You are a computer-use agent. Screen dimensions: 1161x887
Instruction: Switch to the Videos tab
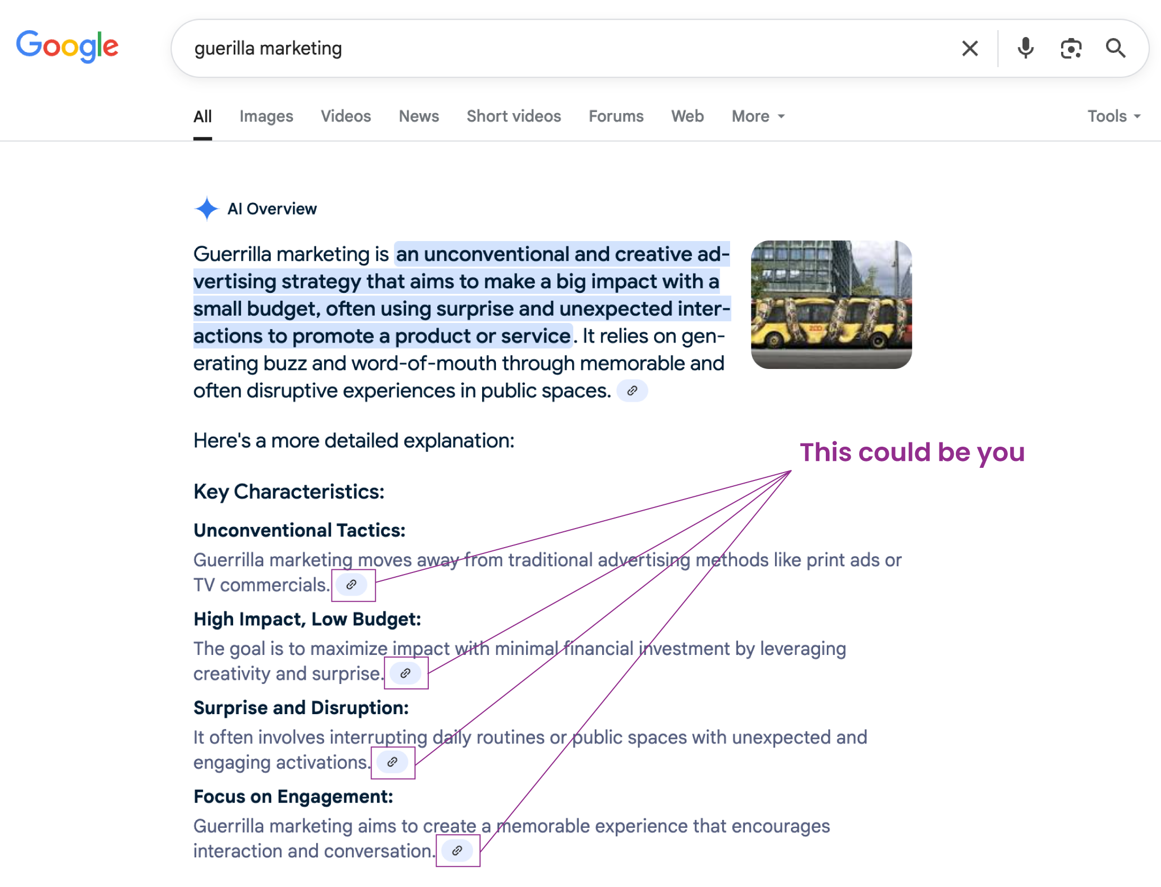[x=346, y=116]
